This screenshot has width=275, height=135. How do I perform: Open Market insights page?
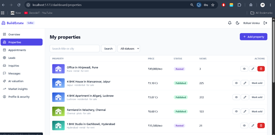(21, 89)
